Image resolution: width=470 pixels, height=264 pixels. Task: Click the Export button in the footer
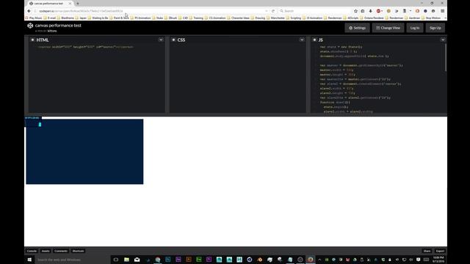tap(440, 251)
